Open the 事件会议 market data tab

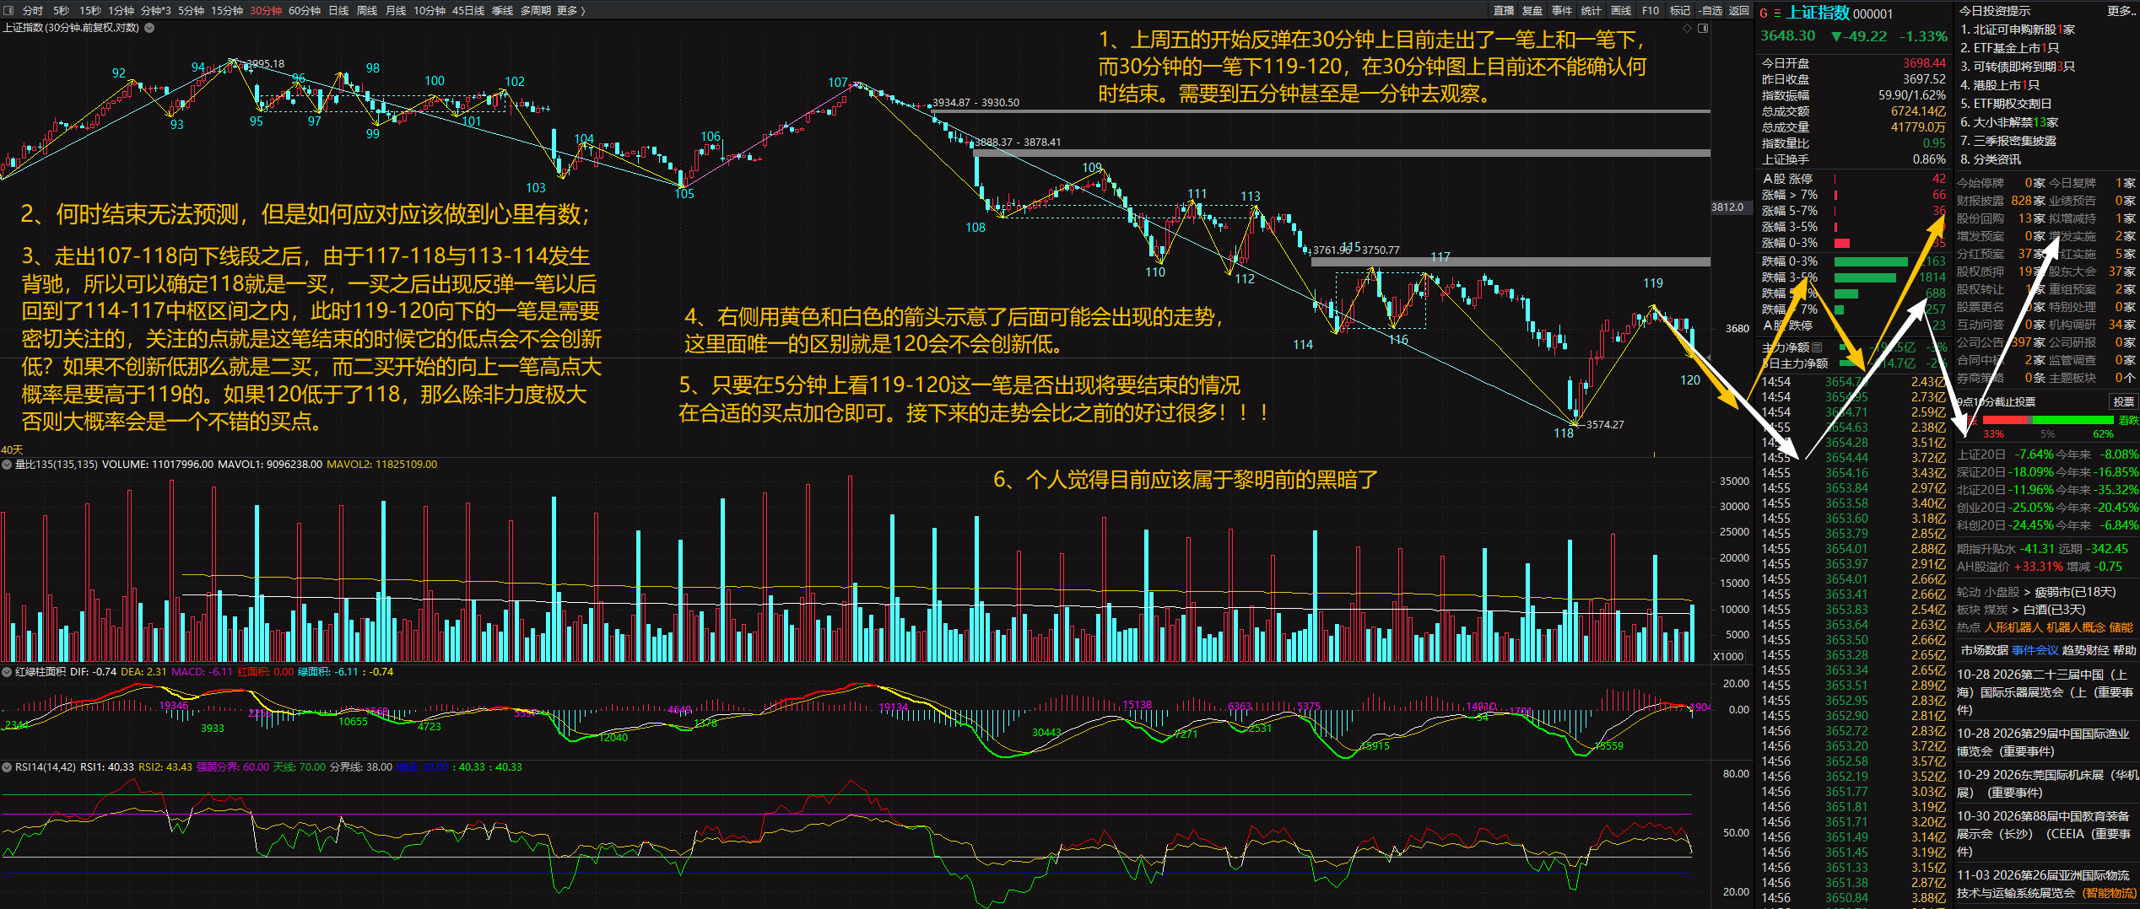pos(2035,650)
